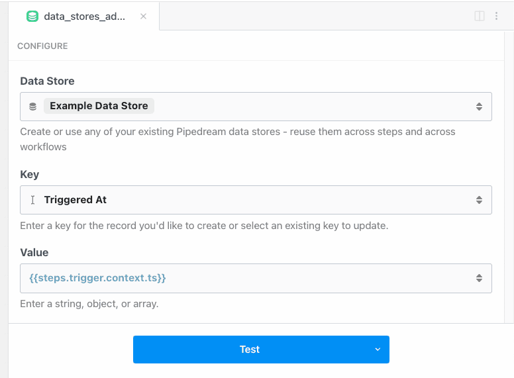Open the Value field dropdown arrows
514x378 pixels.
[x=479, y=278]
